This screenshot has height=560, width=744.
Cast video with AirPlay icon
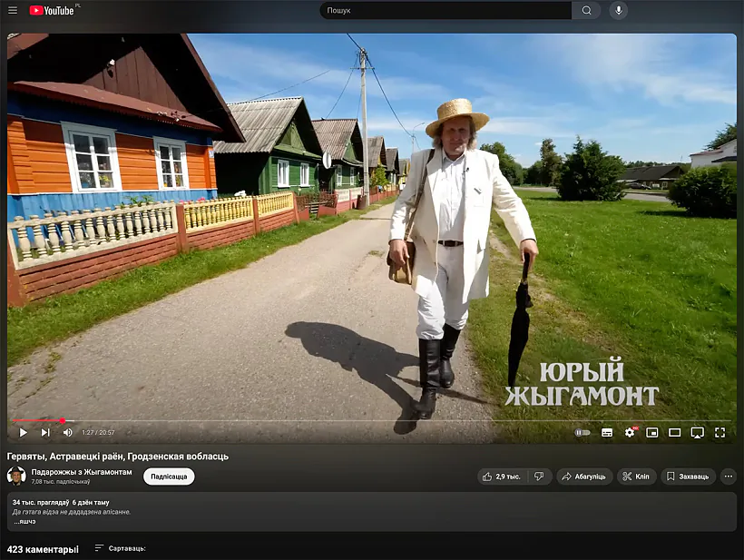click(x=697, y=433)
